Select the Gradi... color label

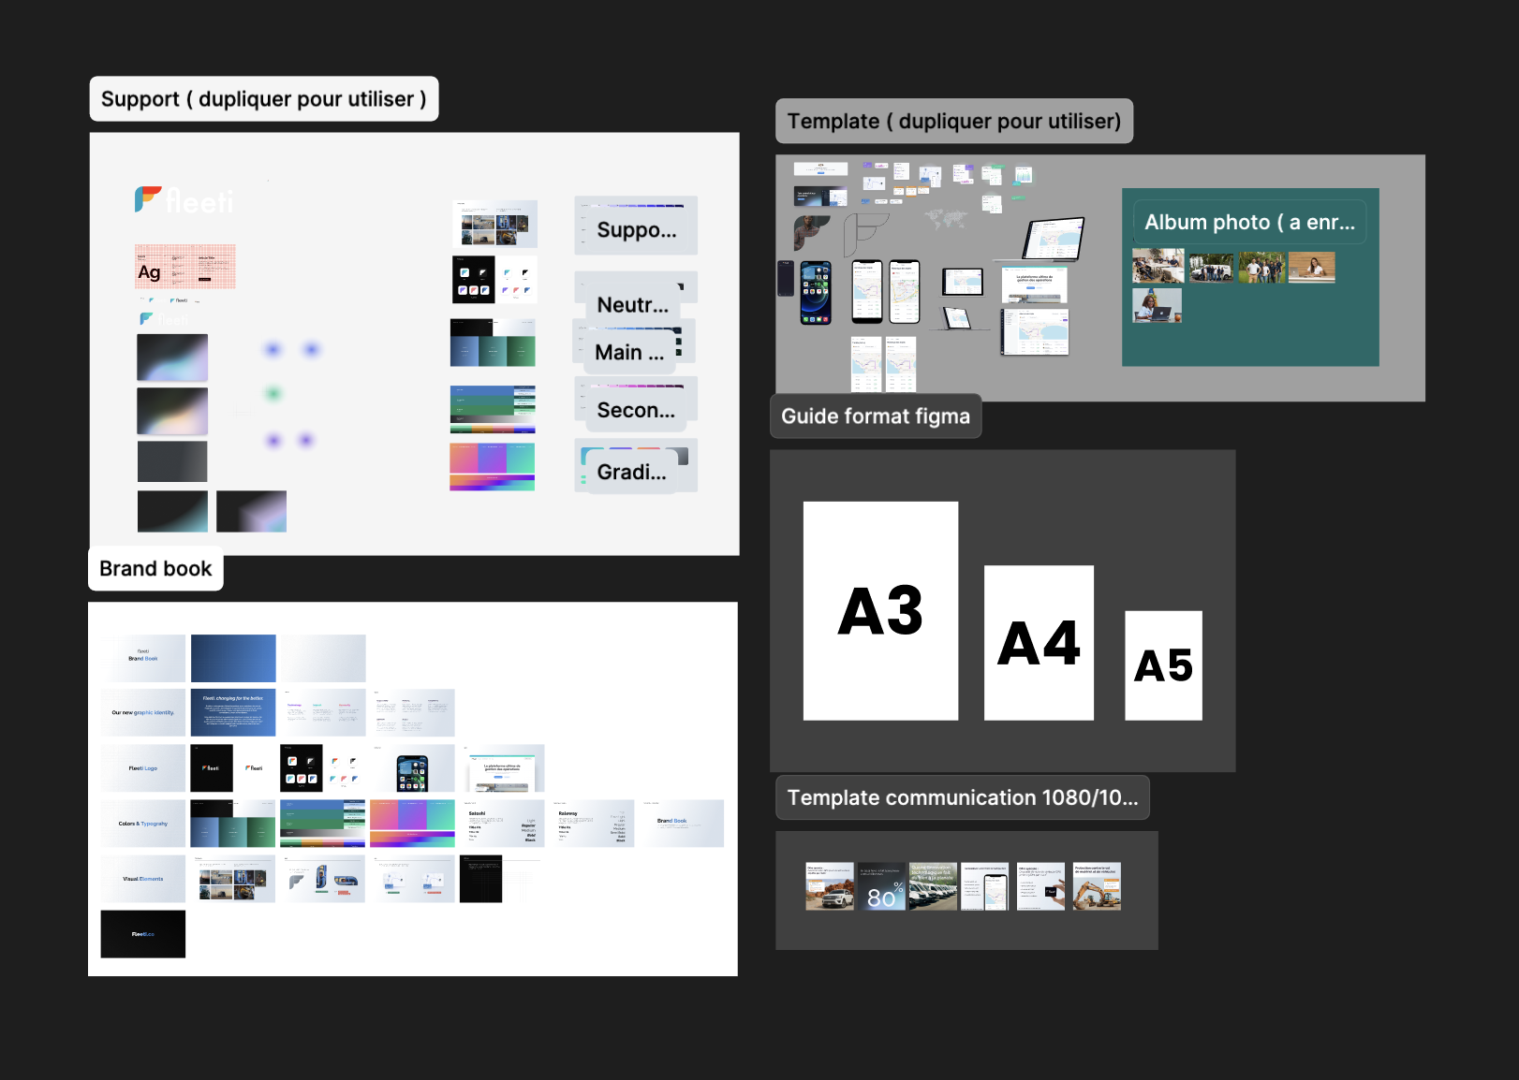pyautogui.click(x=632, y=473)
